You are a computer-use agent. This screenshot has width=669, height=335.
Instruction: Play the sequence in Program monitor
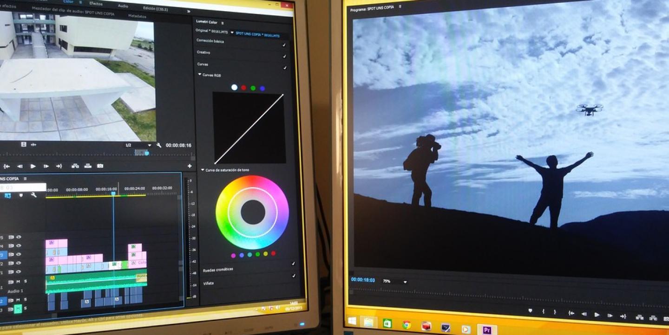[597, 315]
